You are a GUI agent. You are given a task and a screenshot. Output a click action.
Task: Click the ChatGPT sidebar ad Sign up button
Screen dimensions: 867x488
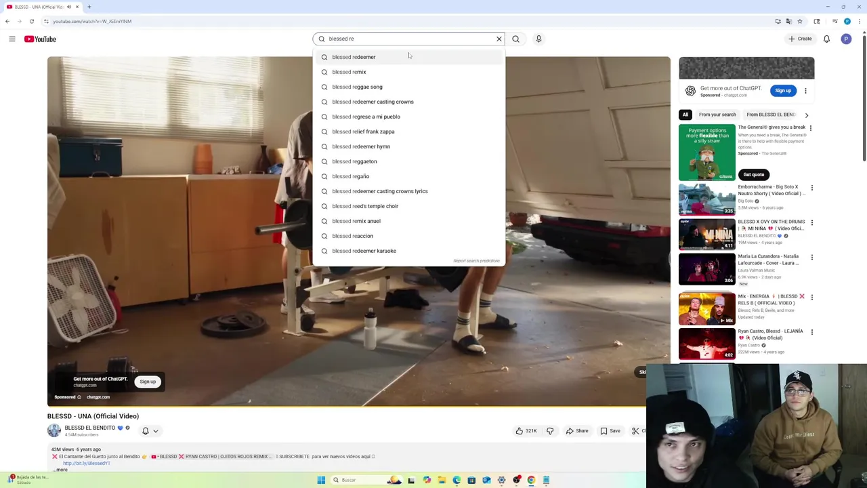783,91
